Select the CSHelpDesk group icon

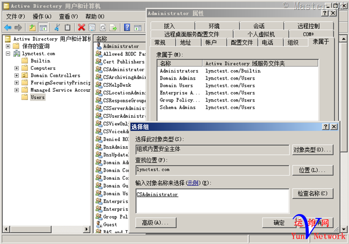point(99,85)
